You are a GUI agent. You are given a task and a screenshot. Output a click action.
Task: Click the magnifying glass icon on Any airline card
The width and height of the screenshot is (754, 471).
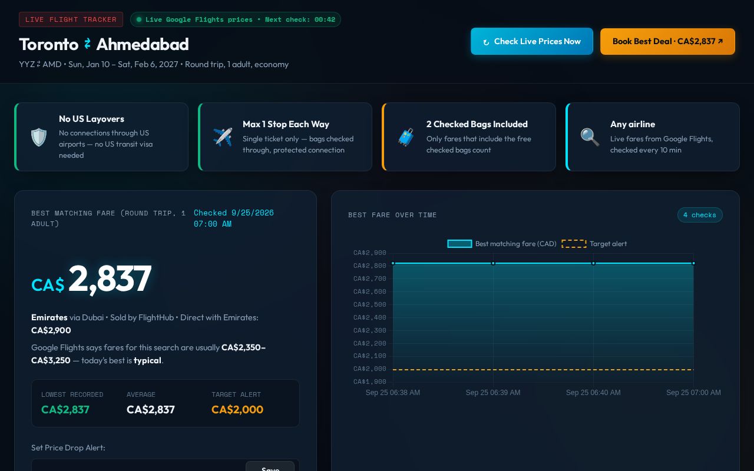point(590,137)
